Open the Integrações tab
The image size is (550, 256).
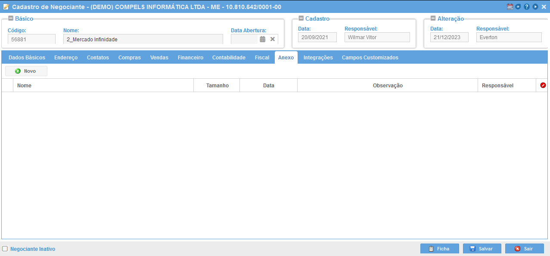point(318,58)
